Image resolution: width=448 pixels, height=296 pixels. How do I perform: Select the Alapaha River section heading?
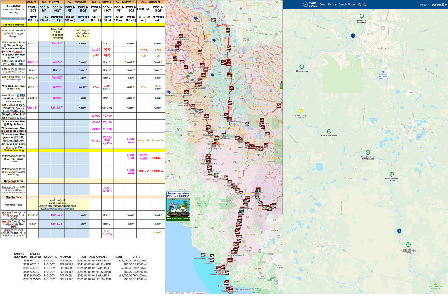[14, 197]
